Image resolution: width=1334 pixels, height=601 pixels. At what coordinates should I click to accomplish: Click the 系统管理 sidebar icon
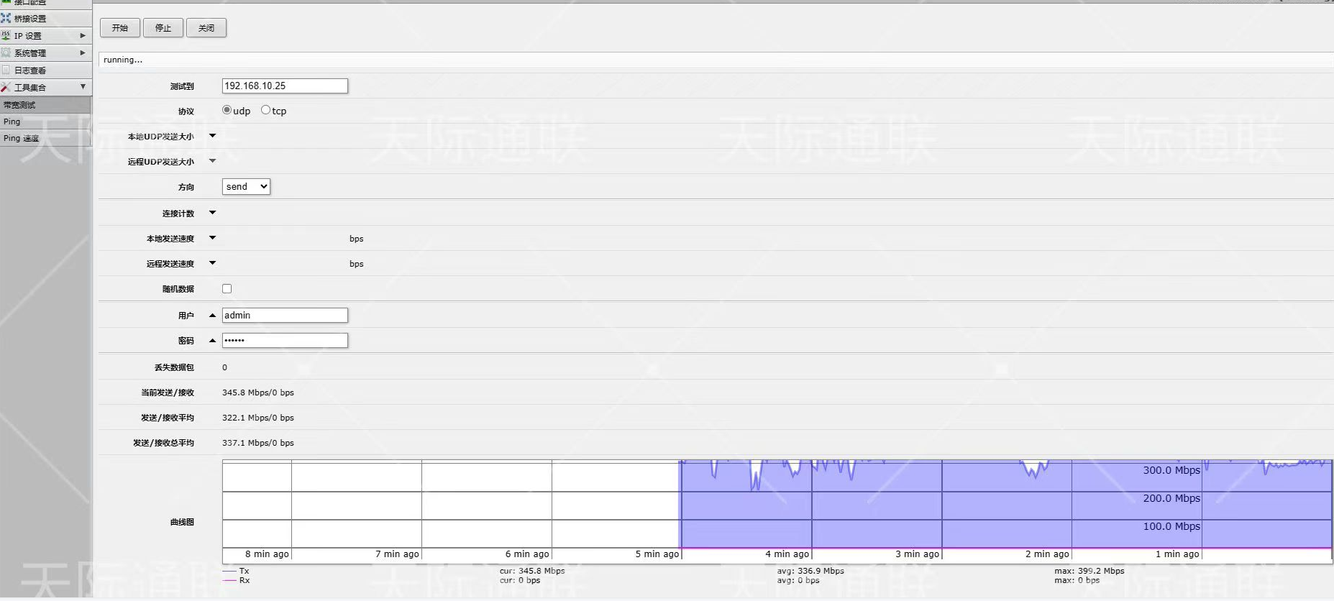[6, 52]
